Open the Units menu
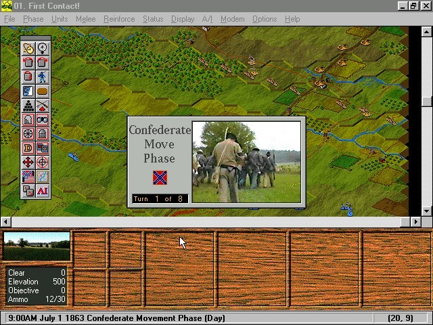The width and height of the screenshot is (433, 325). coord(60,19)
